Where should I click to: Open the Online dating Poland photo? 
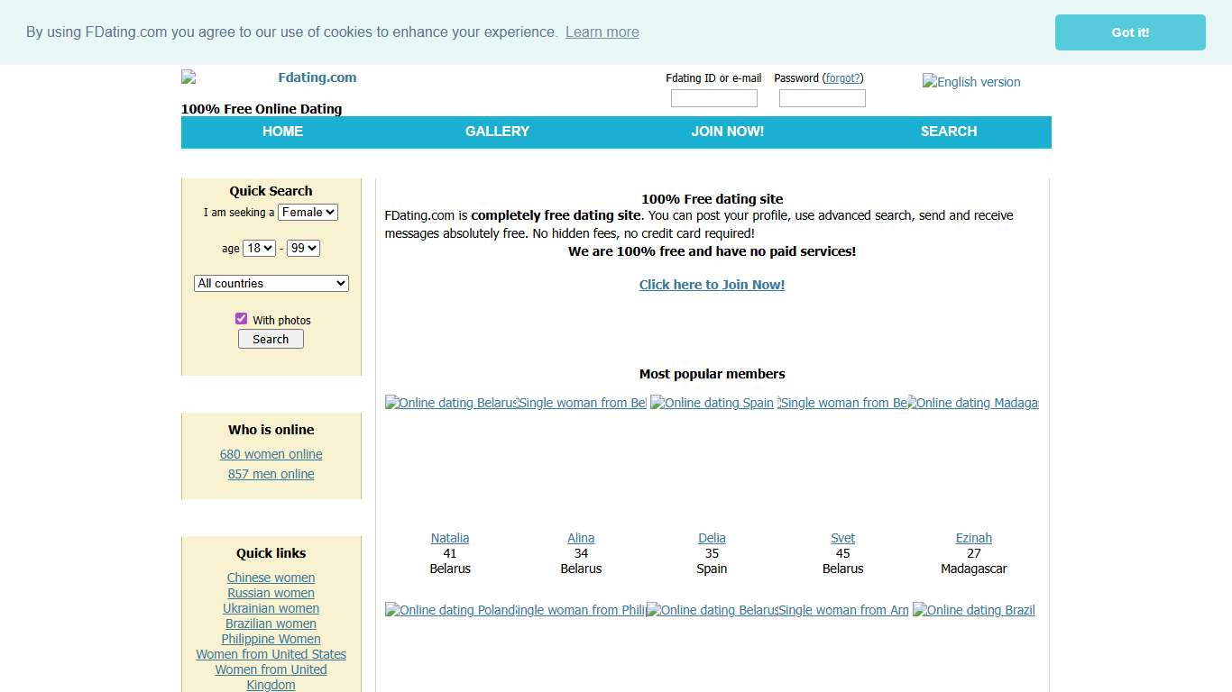tap(450, 610)
